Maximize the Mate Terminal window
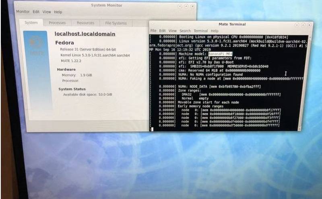Image resolution: width=322 pixels, height=199 pixels. (303, 25)
